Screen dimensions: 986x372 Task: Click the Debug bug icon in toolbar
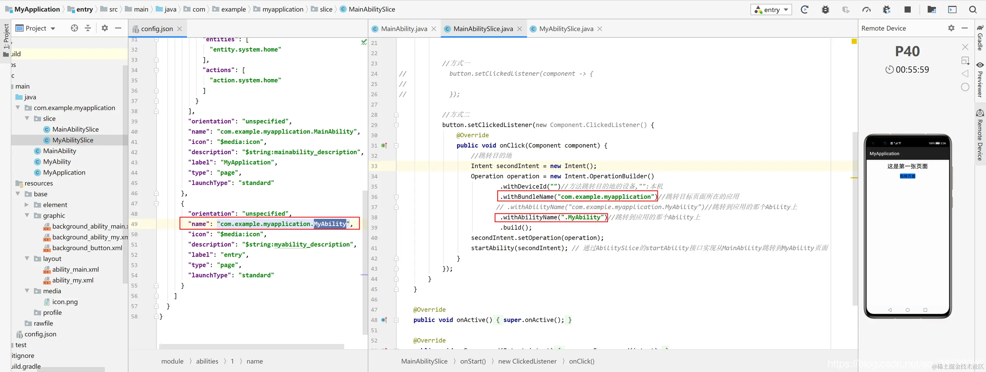point(825,9)
